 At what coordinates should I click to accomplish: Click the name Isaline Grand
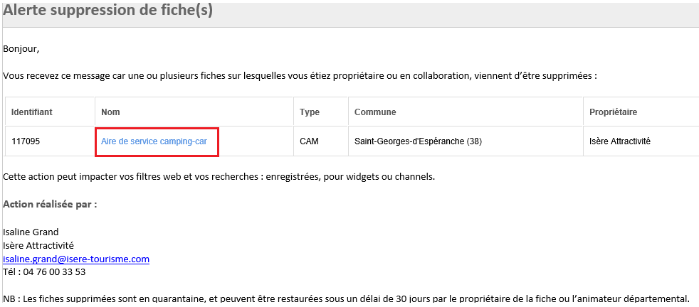click(31, 232)
